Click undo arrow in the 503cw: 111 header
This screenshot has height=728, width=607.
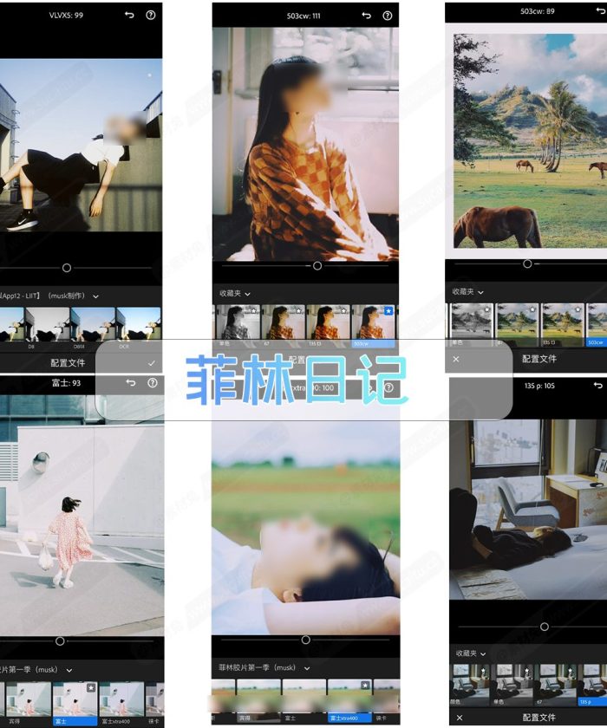[x=366, y=16]
